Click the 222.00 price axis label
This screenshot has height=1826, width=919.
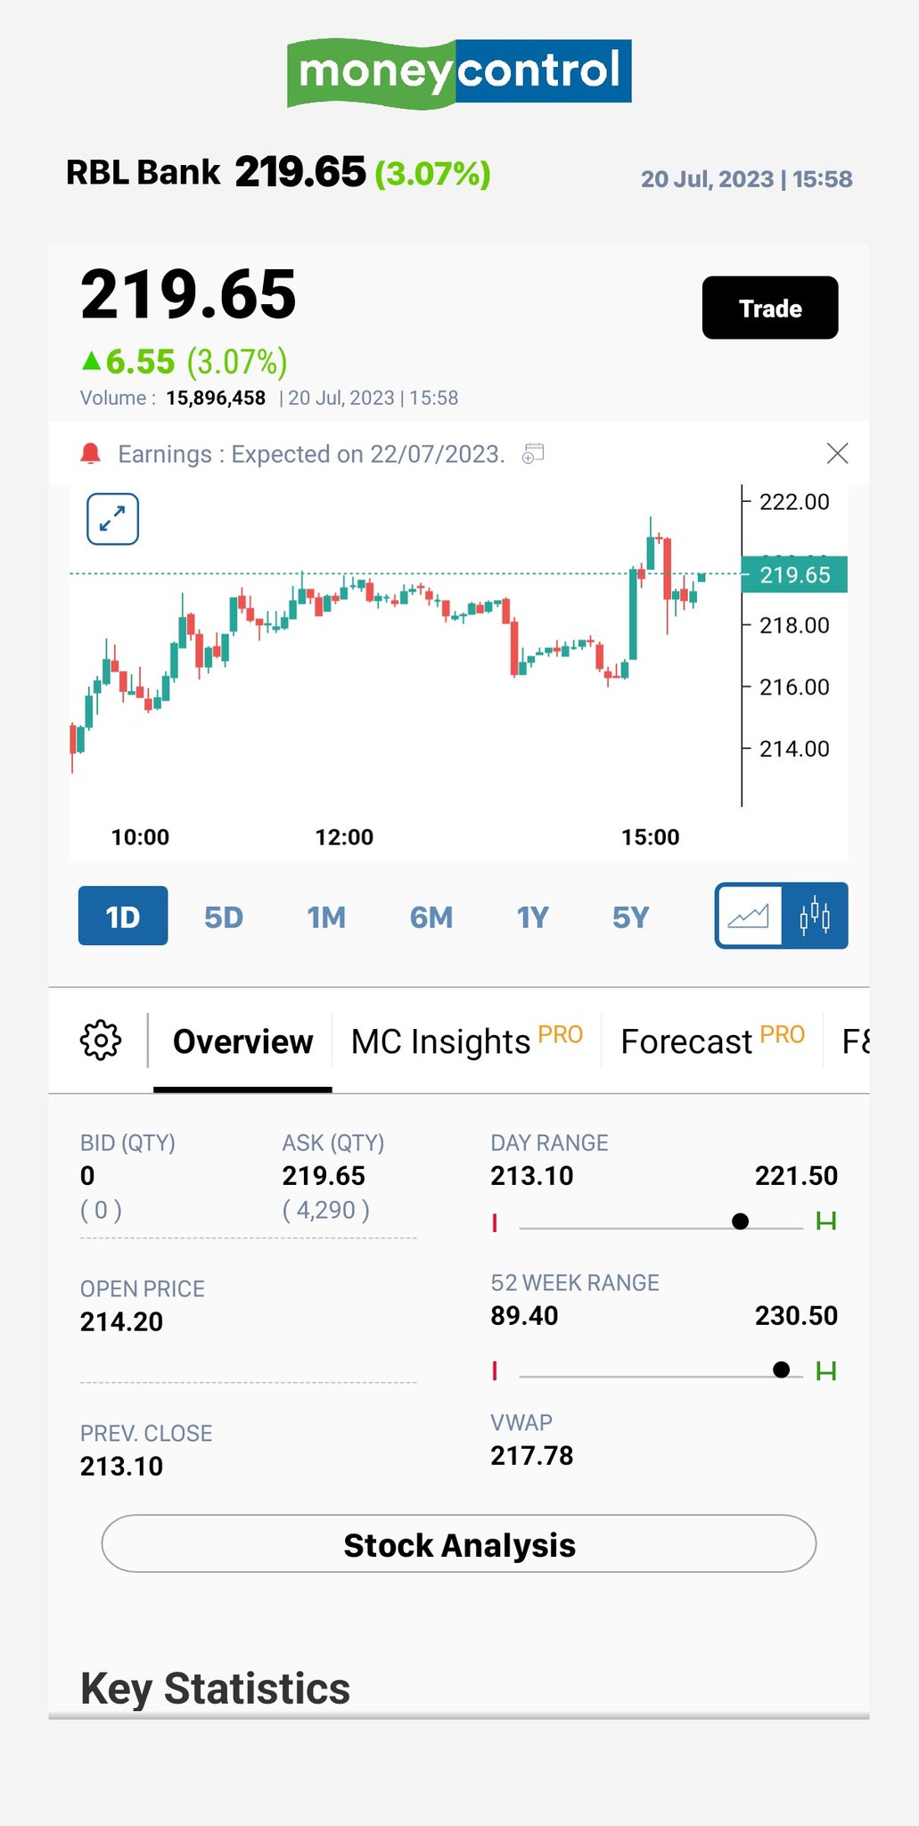pyautogui.click(x=794, y=502)
